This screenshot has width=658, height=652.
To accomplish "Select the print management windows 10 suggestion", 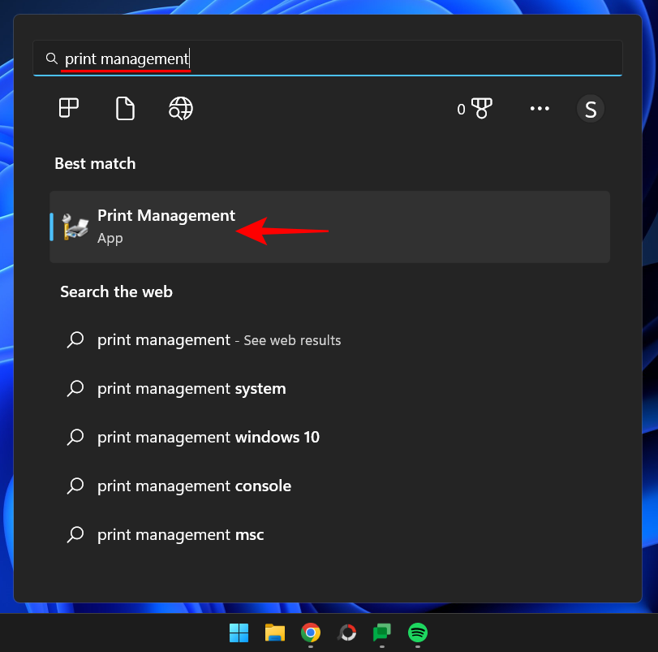I will [x=208, y=437].
